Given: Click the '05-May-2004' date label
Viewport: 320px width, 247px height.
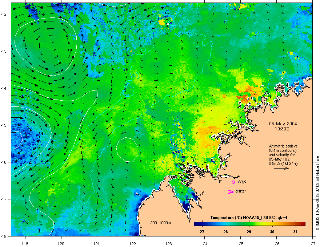Looking at the screenshot, I should click(x=283, y=124).
